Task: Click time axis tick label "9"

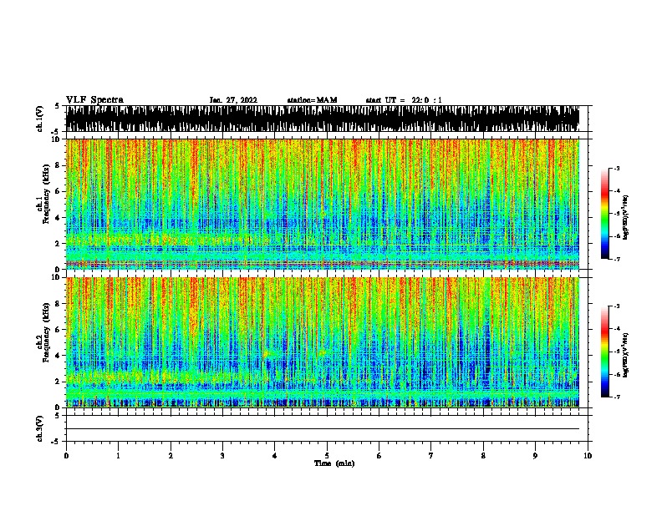Action: point(535,455)
